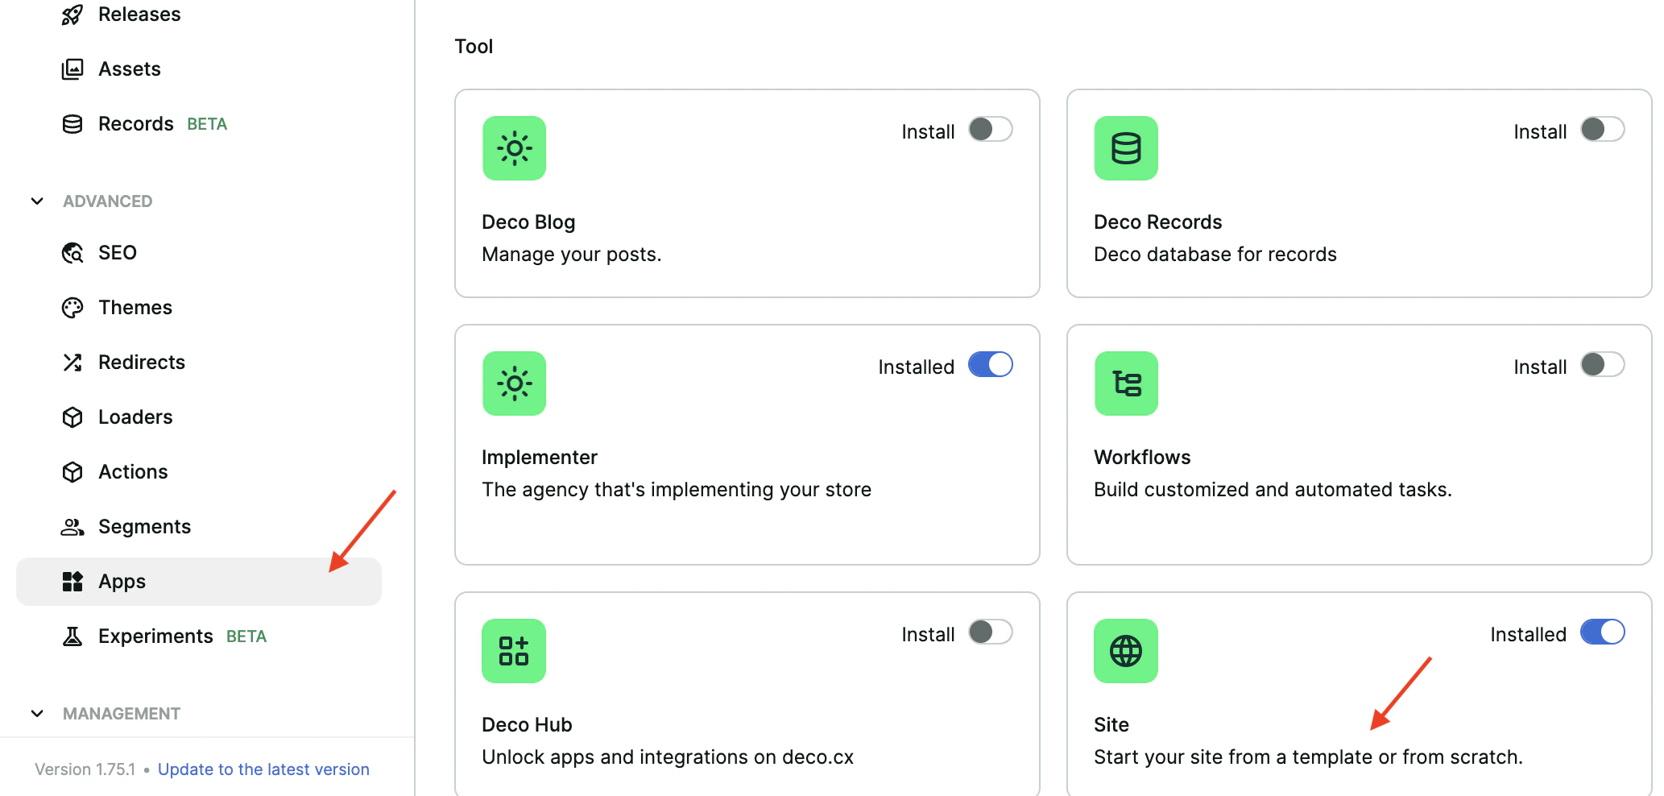The height and width of the screenshot is (796, 1664).
Task: Click the Update to the latest version link
Action: click(263, 769)
